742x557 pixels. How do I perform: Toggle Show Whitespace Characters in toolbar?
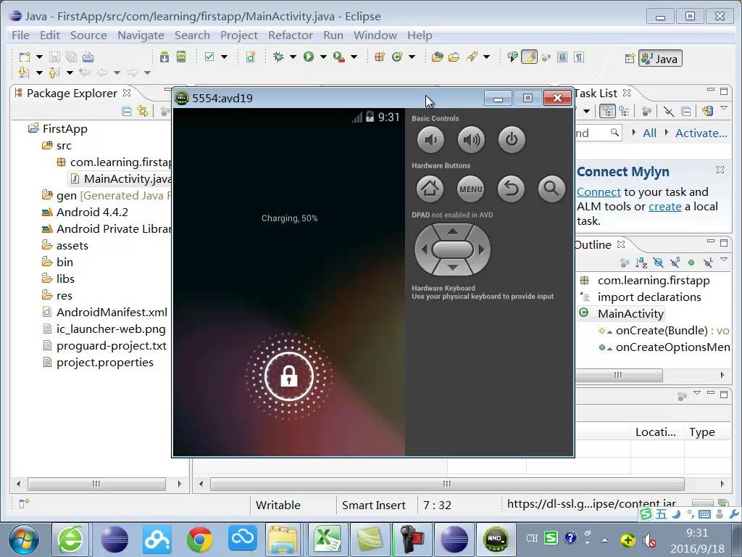pyautogui.click(x=579, y=57)
